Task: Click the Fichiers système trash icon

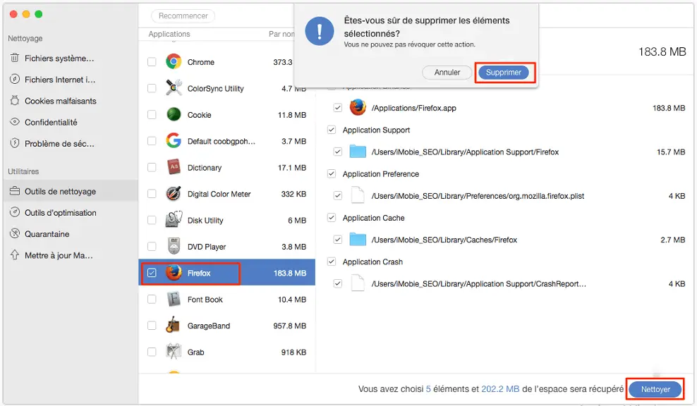Action: 15,59
